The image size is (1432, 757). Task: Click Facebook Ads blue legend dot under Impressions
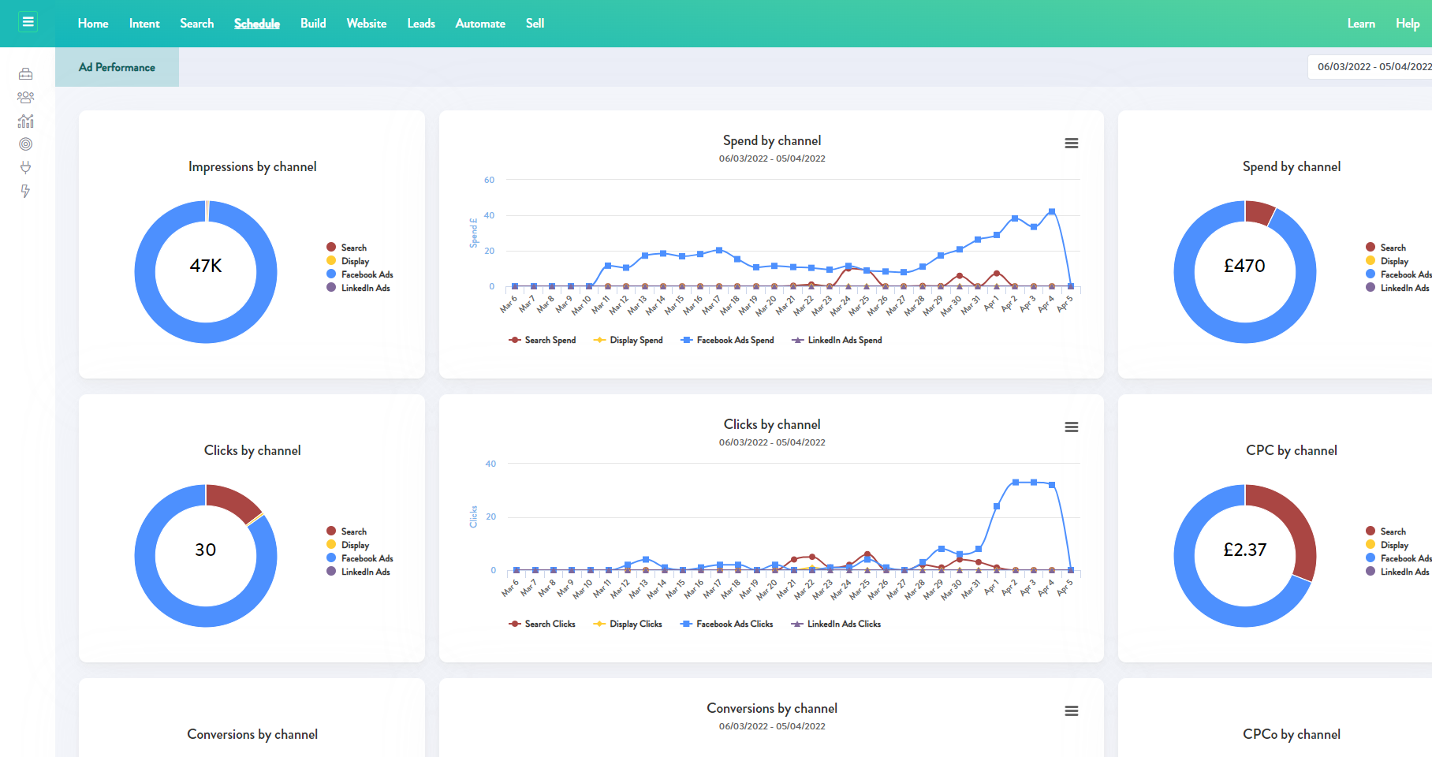pyautogui.click(x=332, y=274)
